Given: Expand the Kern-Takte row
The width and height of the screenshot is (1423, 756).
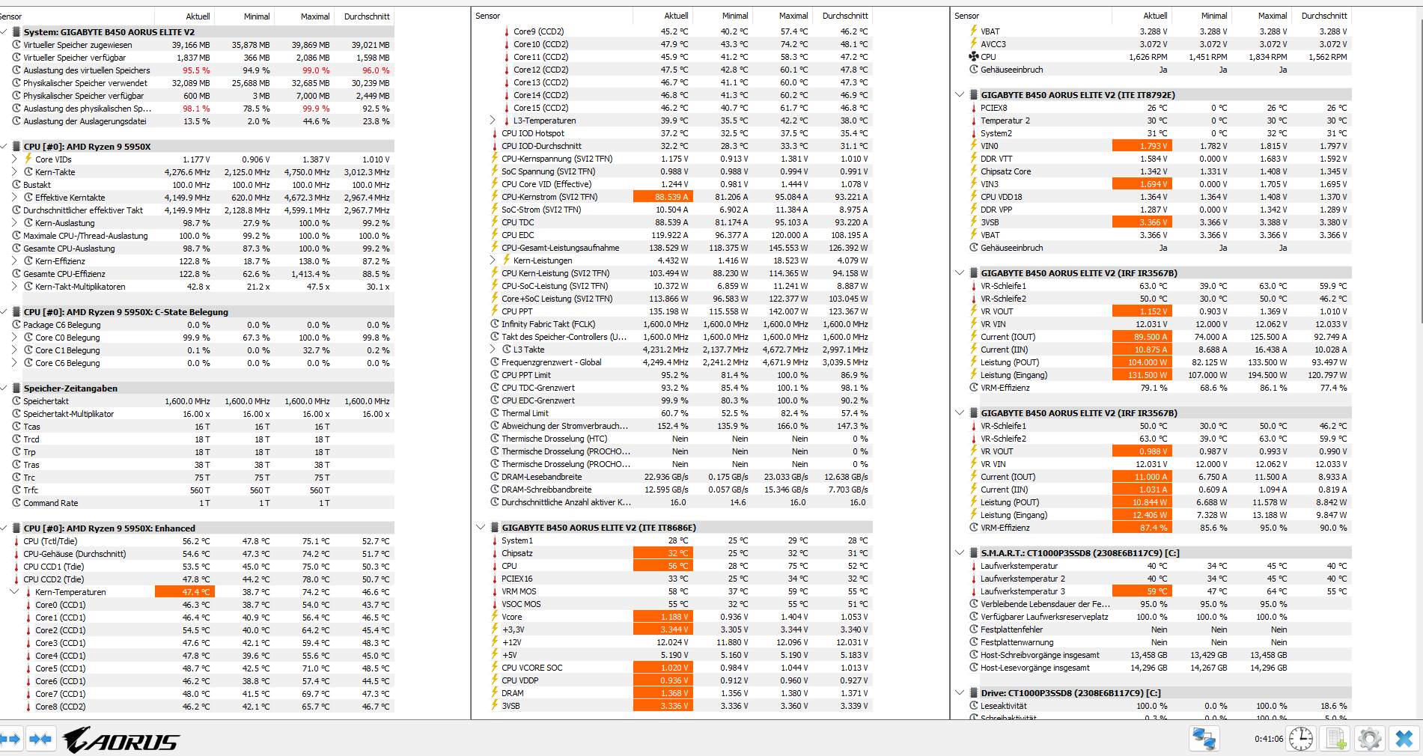Looking at the screenshot, I should (x=14, y=172).
